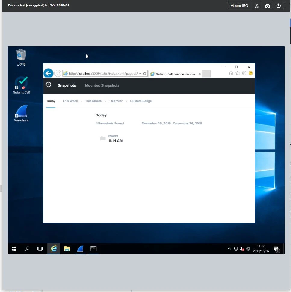The image size is (291, 292).
Task: Click the network tray icon
Action: coord(236,249)
